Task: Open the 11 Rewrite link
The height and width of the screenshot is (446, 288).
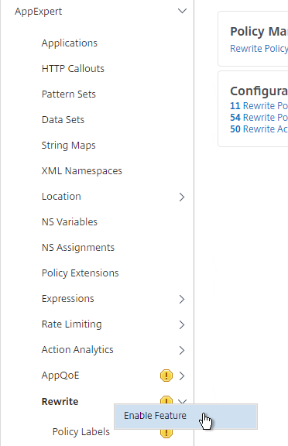Action: (x=259, y=106)
